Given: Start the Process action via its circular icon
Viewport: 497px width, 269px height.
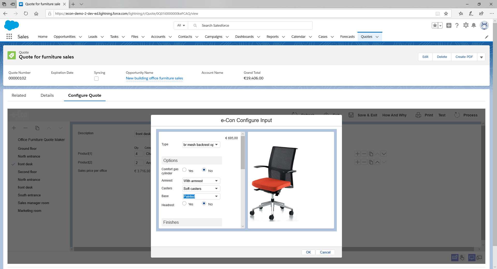Looking at the screenshot, I should tap(457, 115).
